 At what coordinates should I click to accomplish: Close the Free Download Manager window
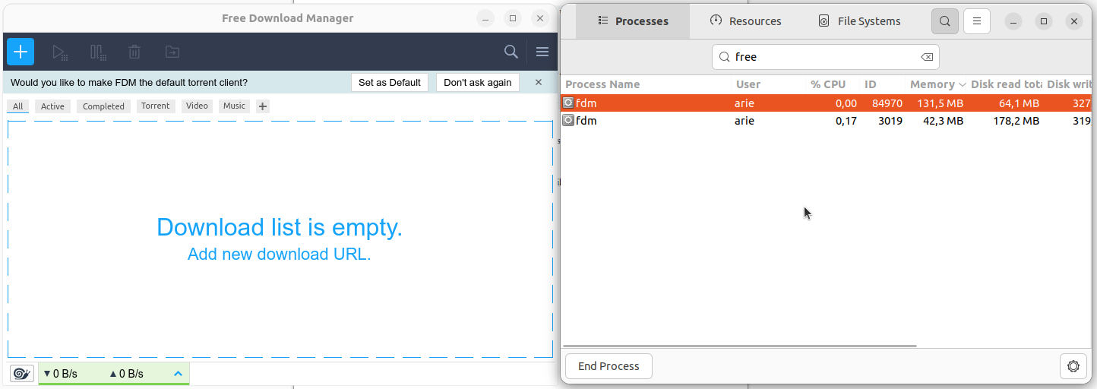[540, 18]
